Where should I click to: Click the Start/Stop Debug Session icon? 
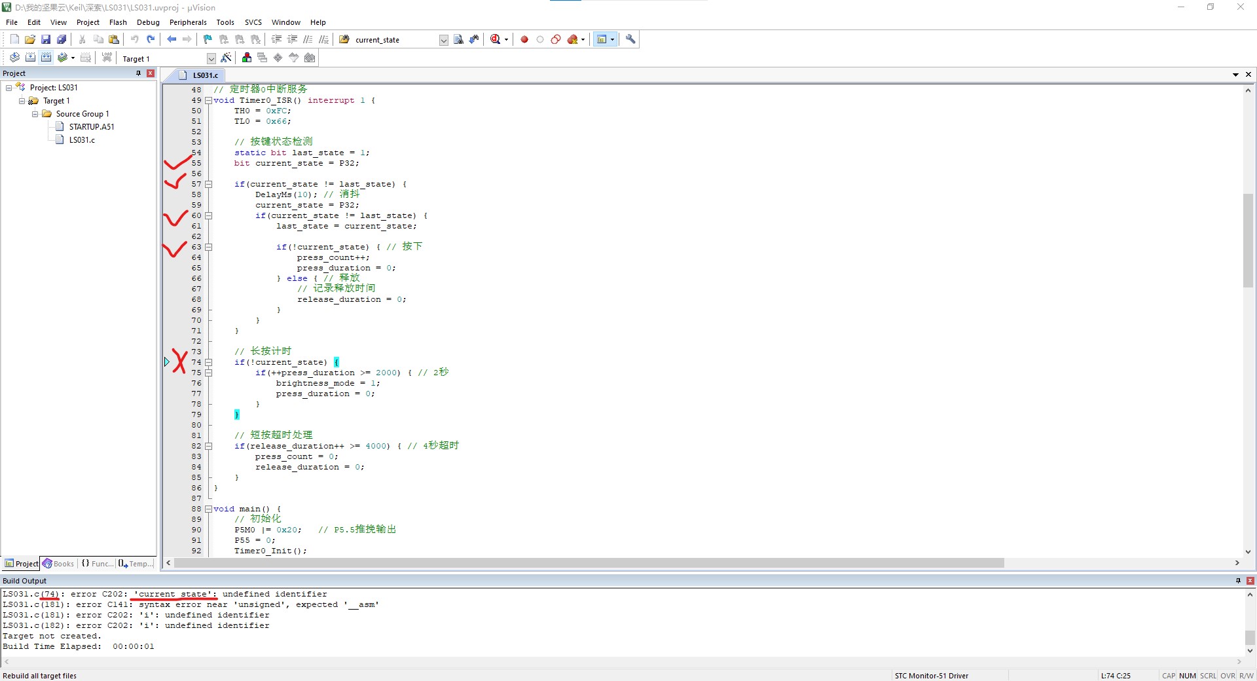coord(496,40)
